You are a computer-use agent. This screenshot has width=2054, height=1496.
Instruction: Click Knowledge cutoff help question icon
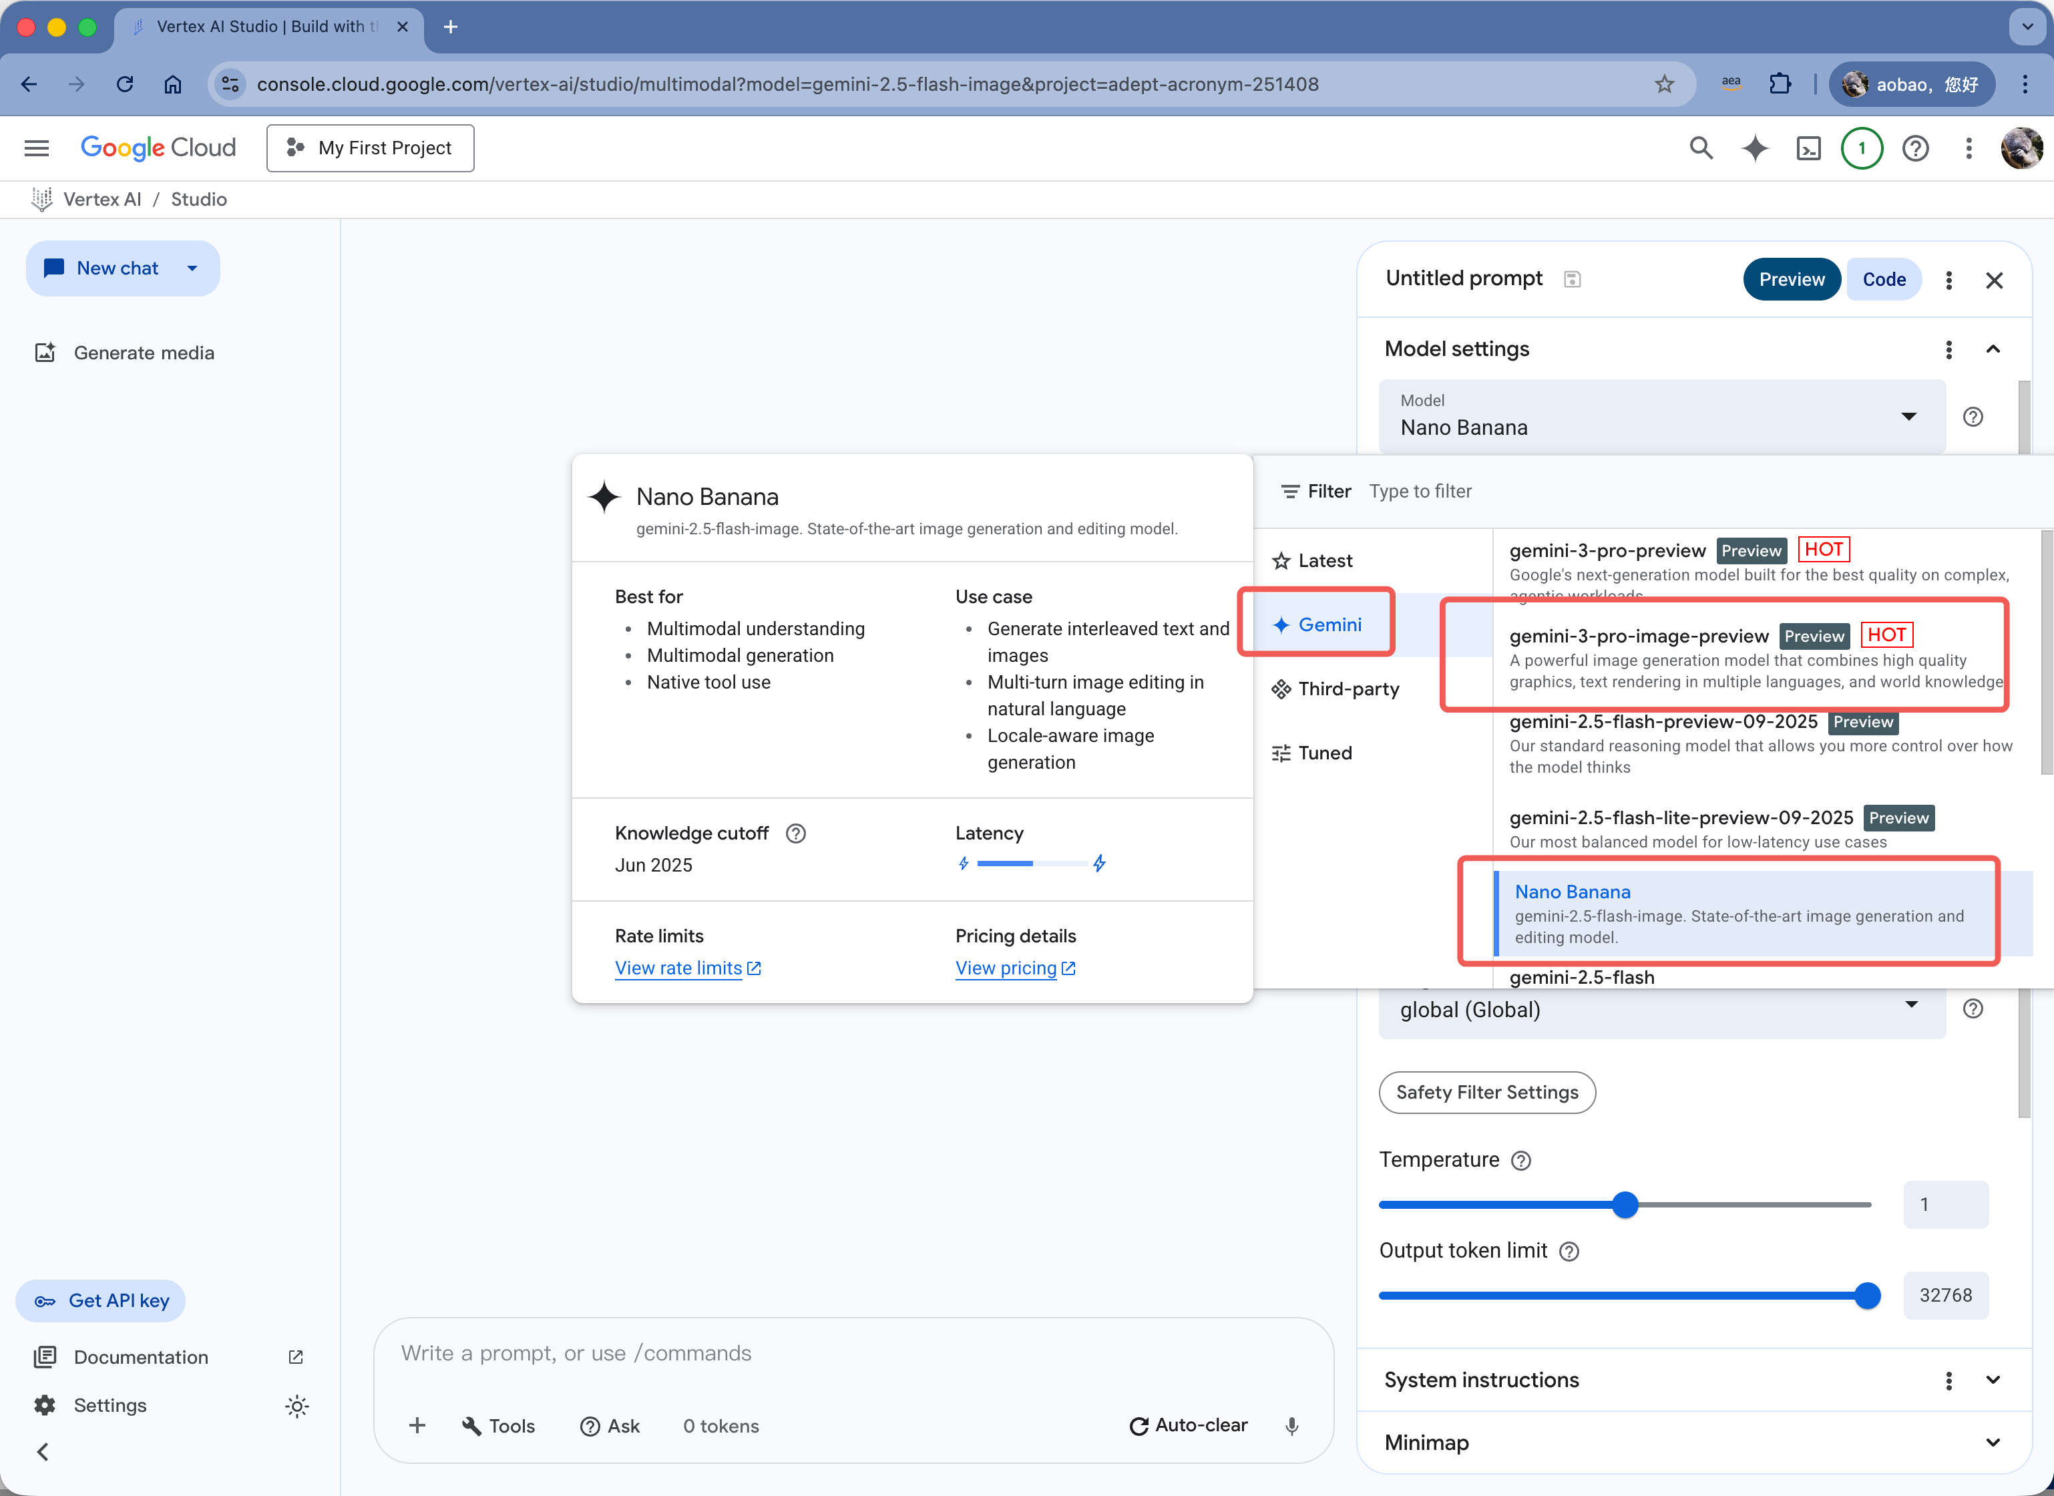click(x=795, y=833)
